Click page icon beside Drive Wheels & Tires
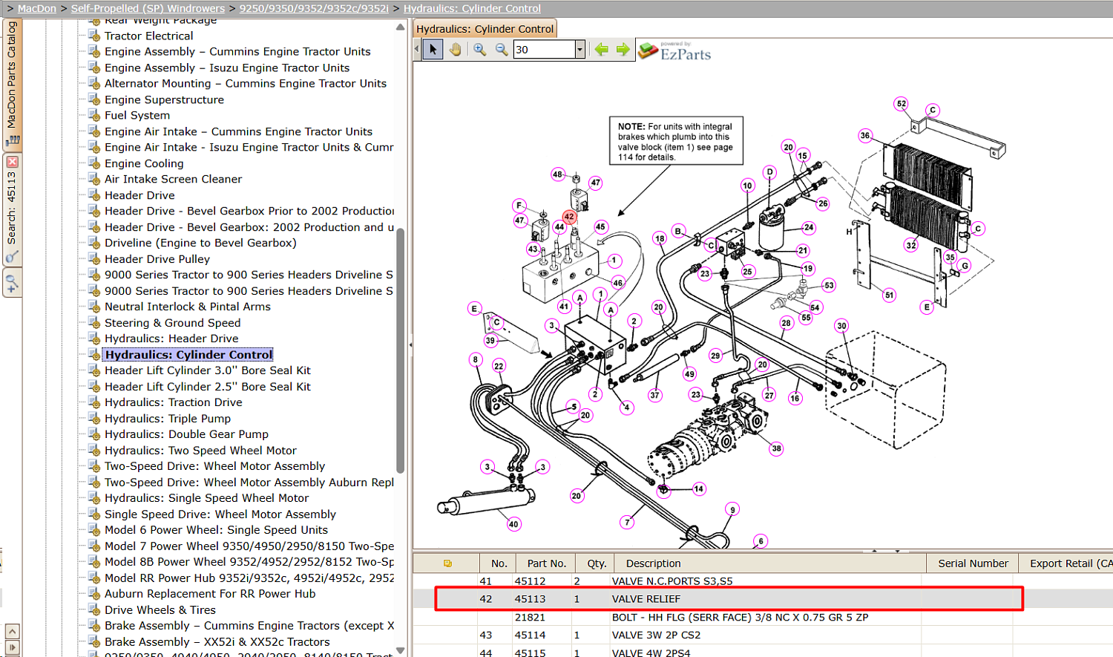 (94, 610)
